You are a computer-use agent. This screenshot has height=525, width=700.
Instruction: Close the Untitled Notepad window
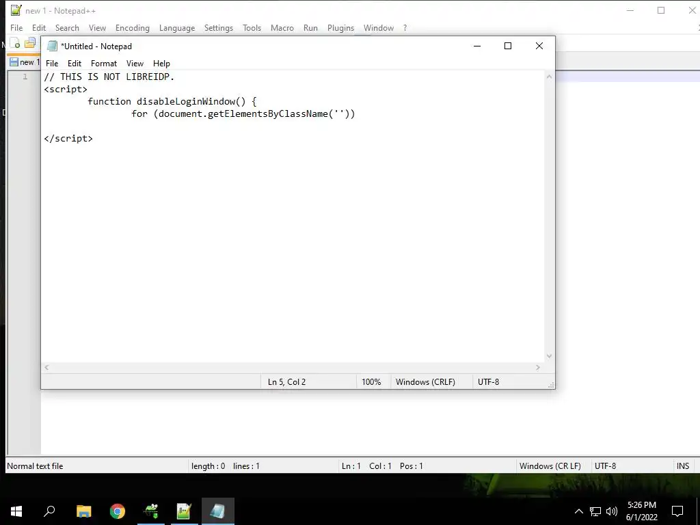(539, 46)
